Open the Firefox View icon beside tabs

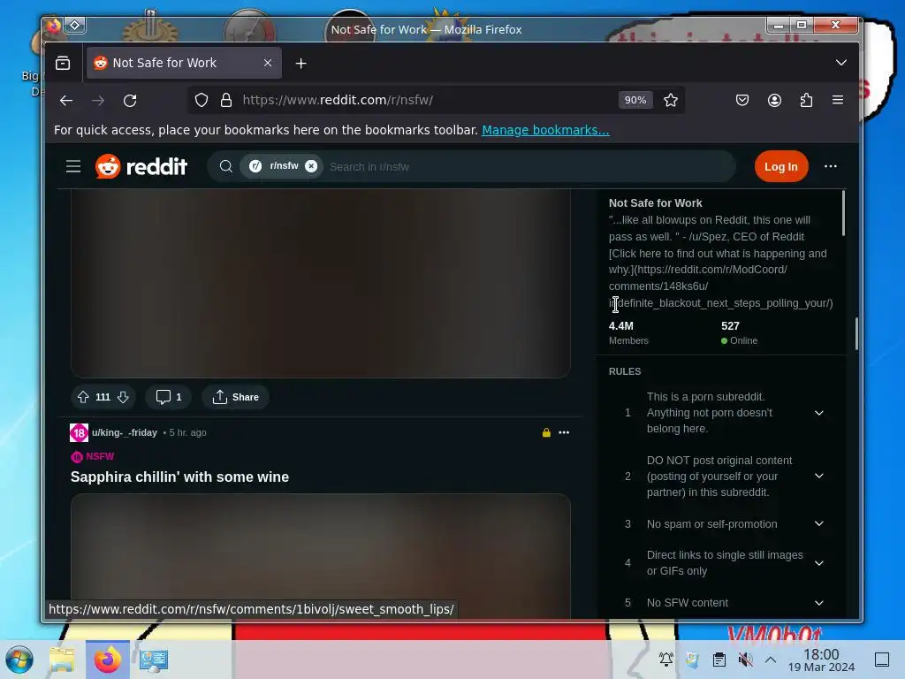(x=63, y=63)
